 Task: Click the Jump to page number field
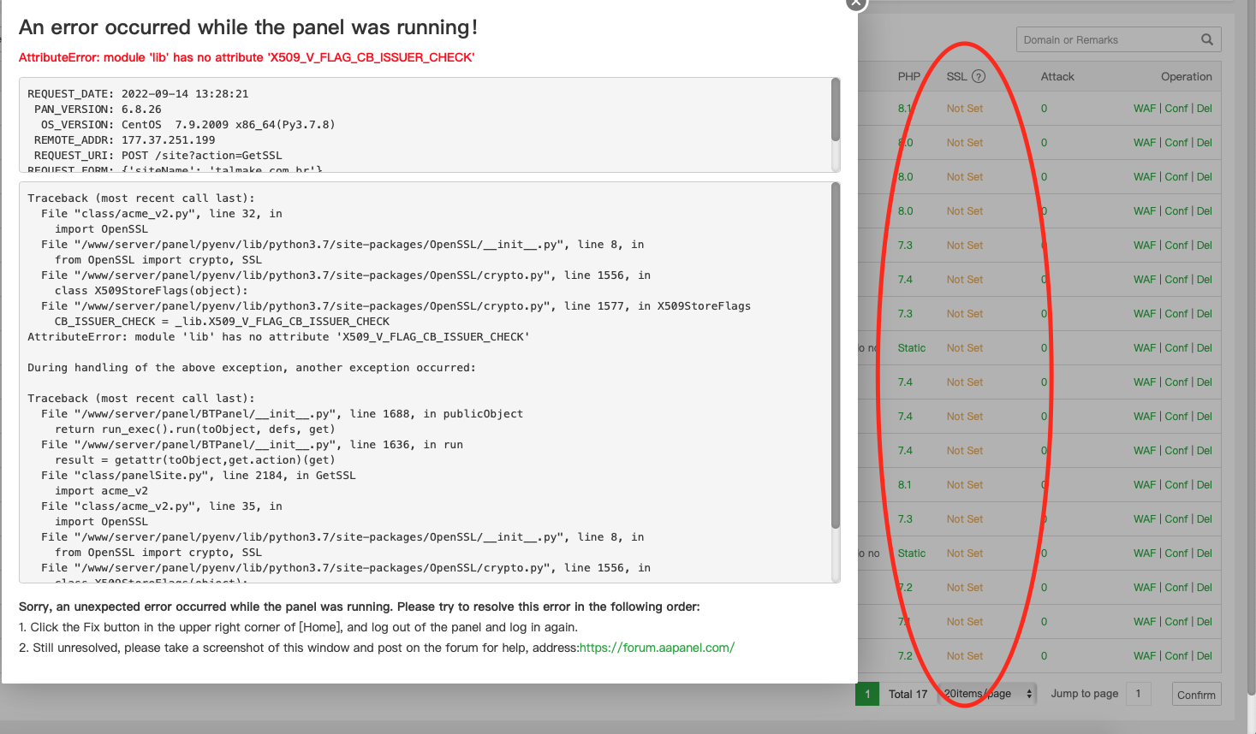[1139, 694]
